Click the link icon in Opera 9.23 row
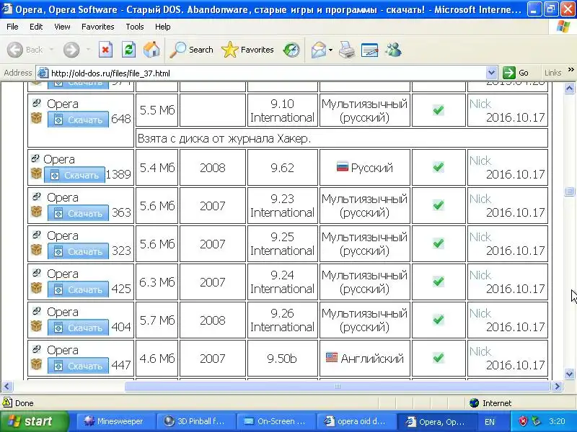This screenshot has width=577, height=432. (36, 197)
